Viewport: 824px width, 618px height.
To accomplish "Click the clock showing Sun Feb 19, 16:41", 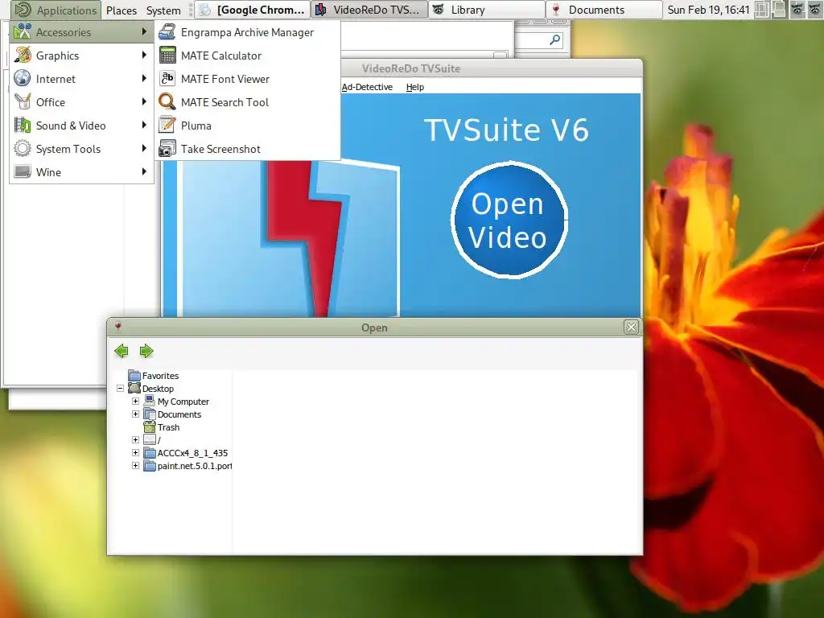I will 708,10.
